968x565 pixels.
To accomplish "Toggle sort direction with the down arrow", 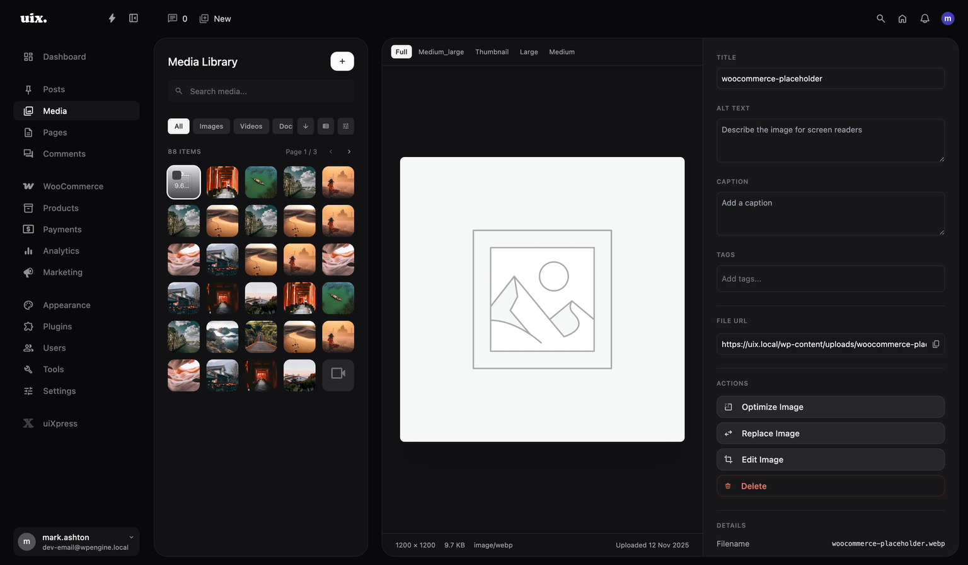I will point(306,126).
